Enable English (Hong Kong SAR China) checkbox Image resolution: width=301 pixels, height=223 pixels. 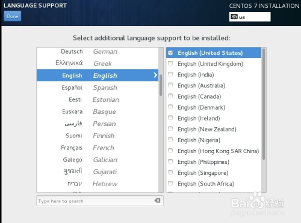click(170, 151)
